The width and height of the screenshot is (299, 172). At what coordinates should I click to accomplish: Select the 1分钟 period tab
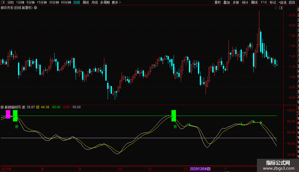click(x=20, y=2)
